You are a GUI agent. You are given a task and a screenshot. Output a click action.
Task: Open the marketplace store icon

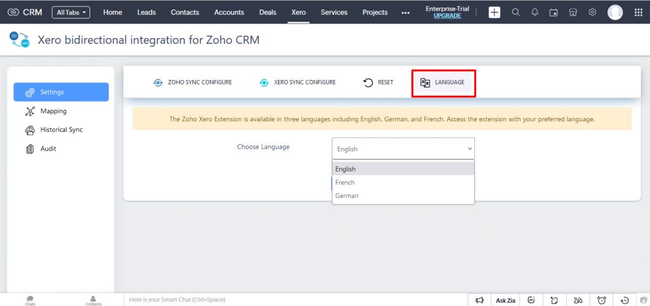tap(573, 13)
